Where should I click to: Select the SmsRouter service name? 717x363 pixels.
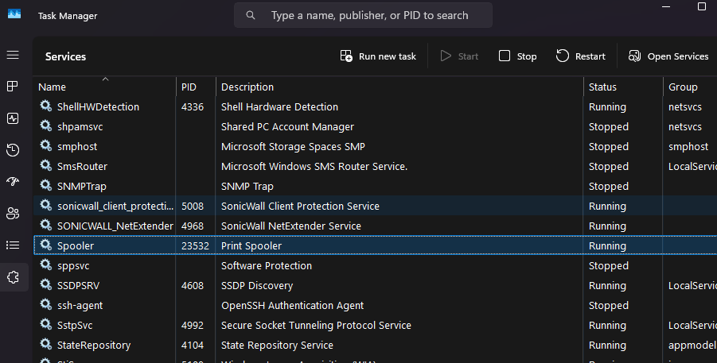(82, 167)
